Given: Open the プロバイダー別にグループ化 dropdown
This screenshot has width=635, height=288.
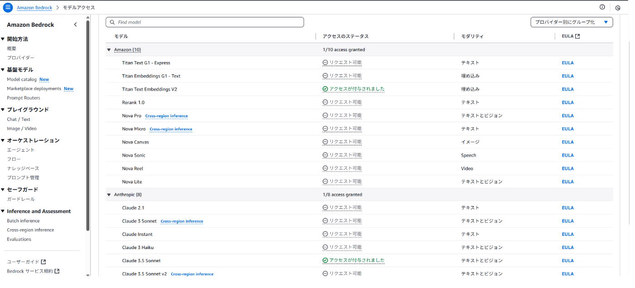Looking at the screenshot, I should pyautogui.click(x=571, y=22).
